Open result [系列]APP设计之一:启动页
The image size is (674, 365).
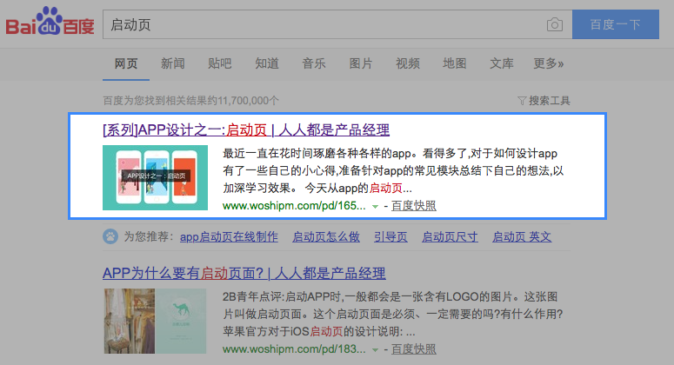246,129
